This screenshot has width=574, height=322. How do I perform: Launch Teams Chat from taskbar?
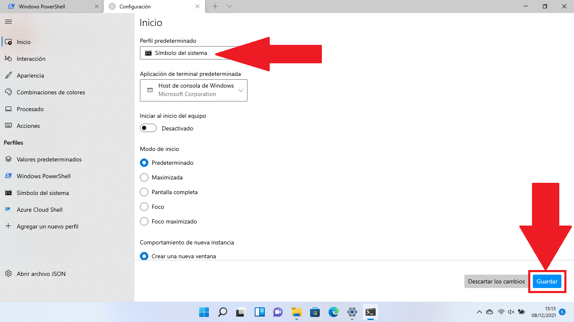click(278, 312)
